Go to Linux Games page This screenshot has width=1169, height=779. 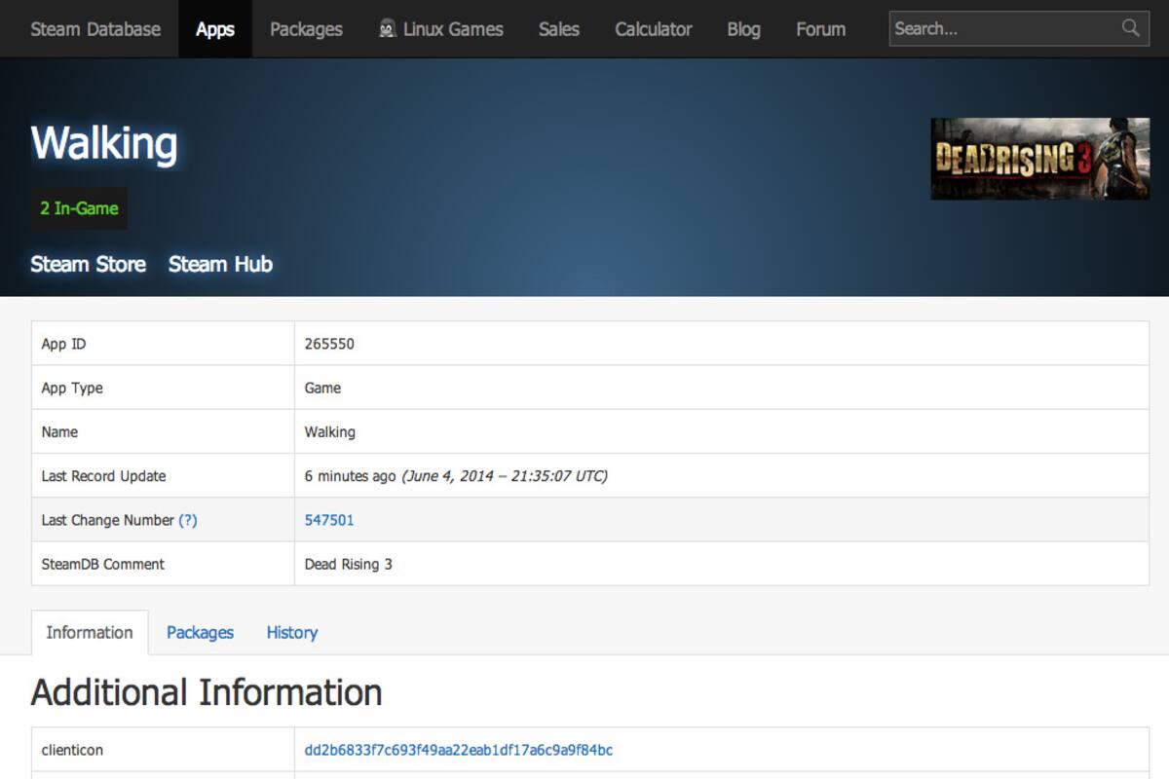pos(441,29)
